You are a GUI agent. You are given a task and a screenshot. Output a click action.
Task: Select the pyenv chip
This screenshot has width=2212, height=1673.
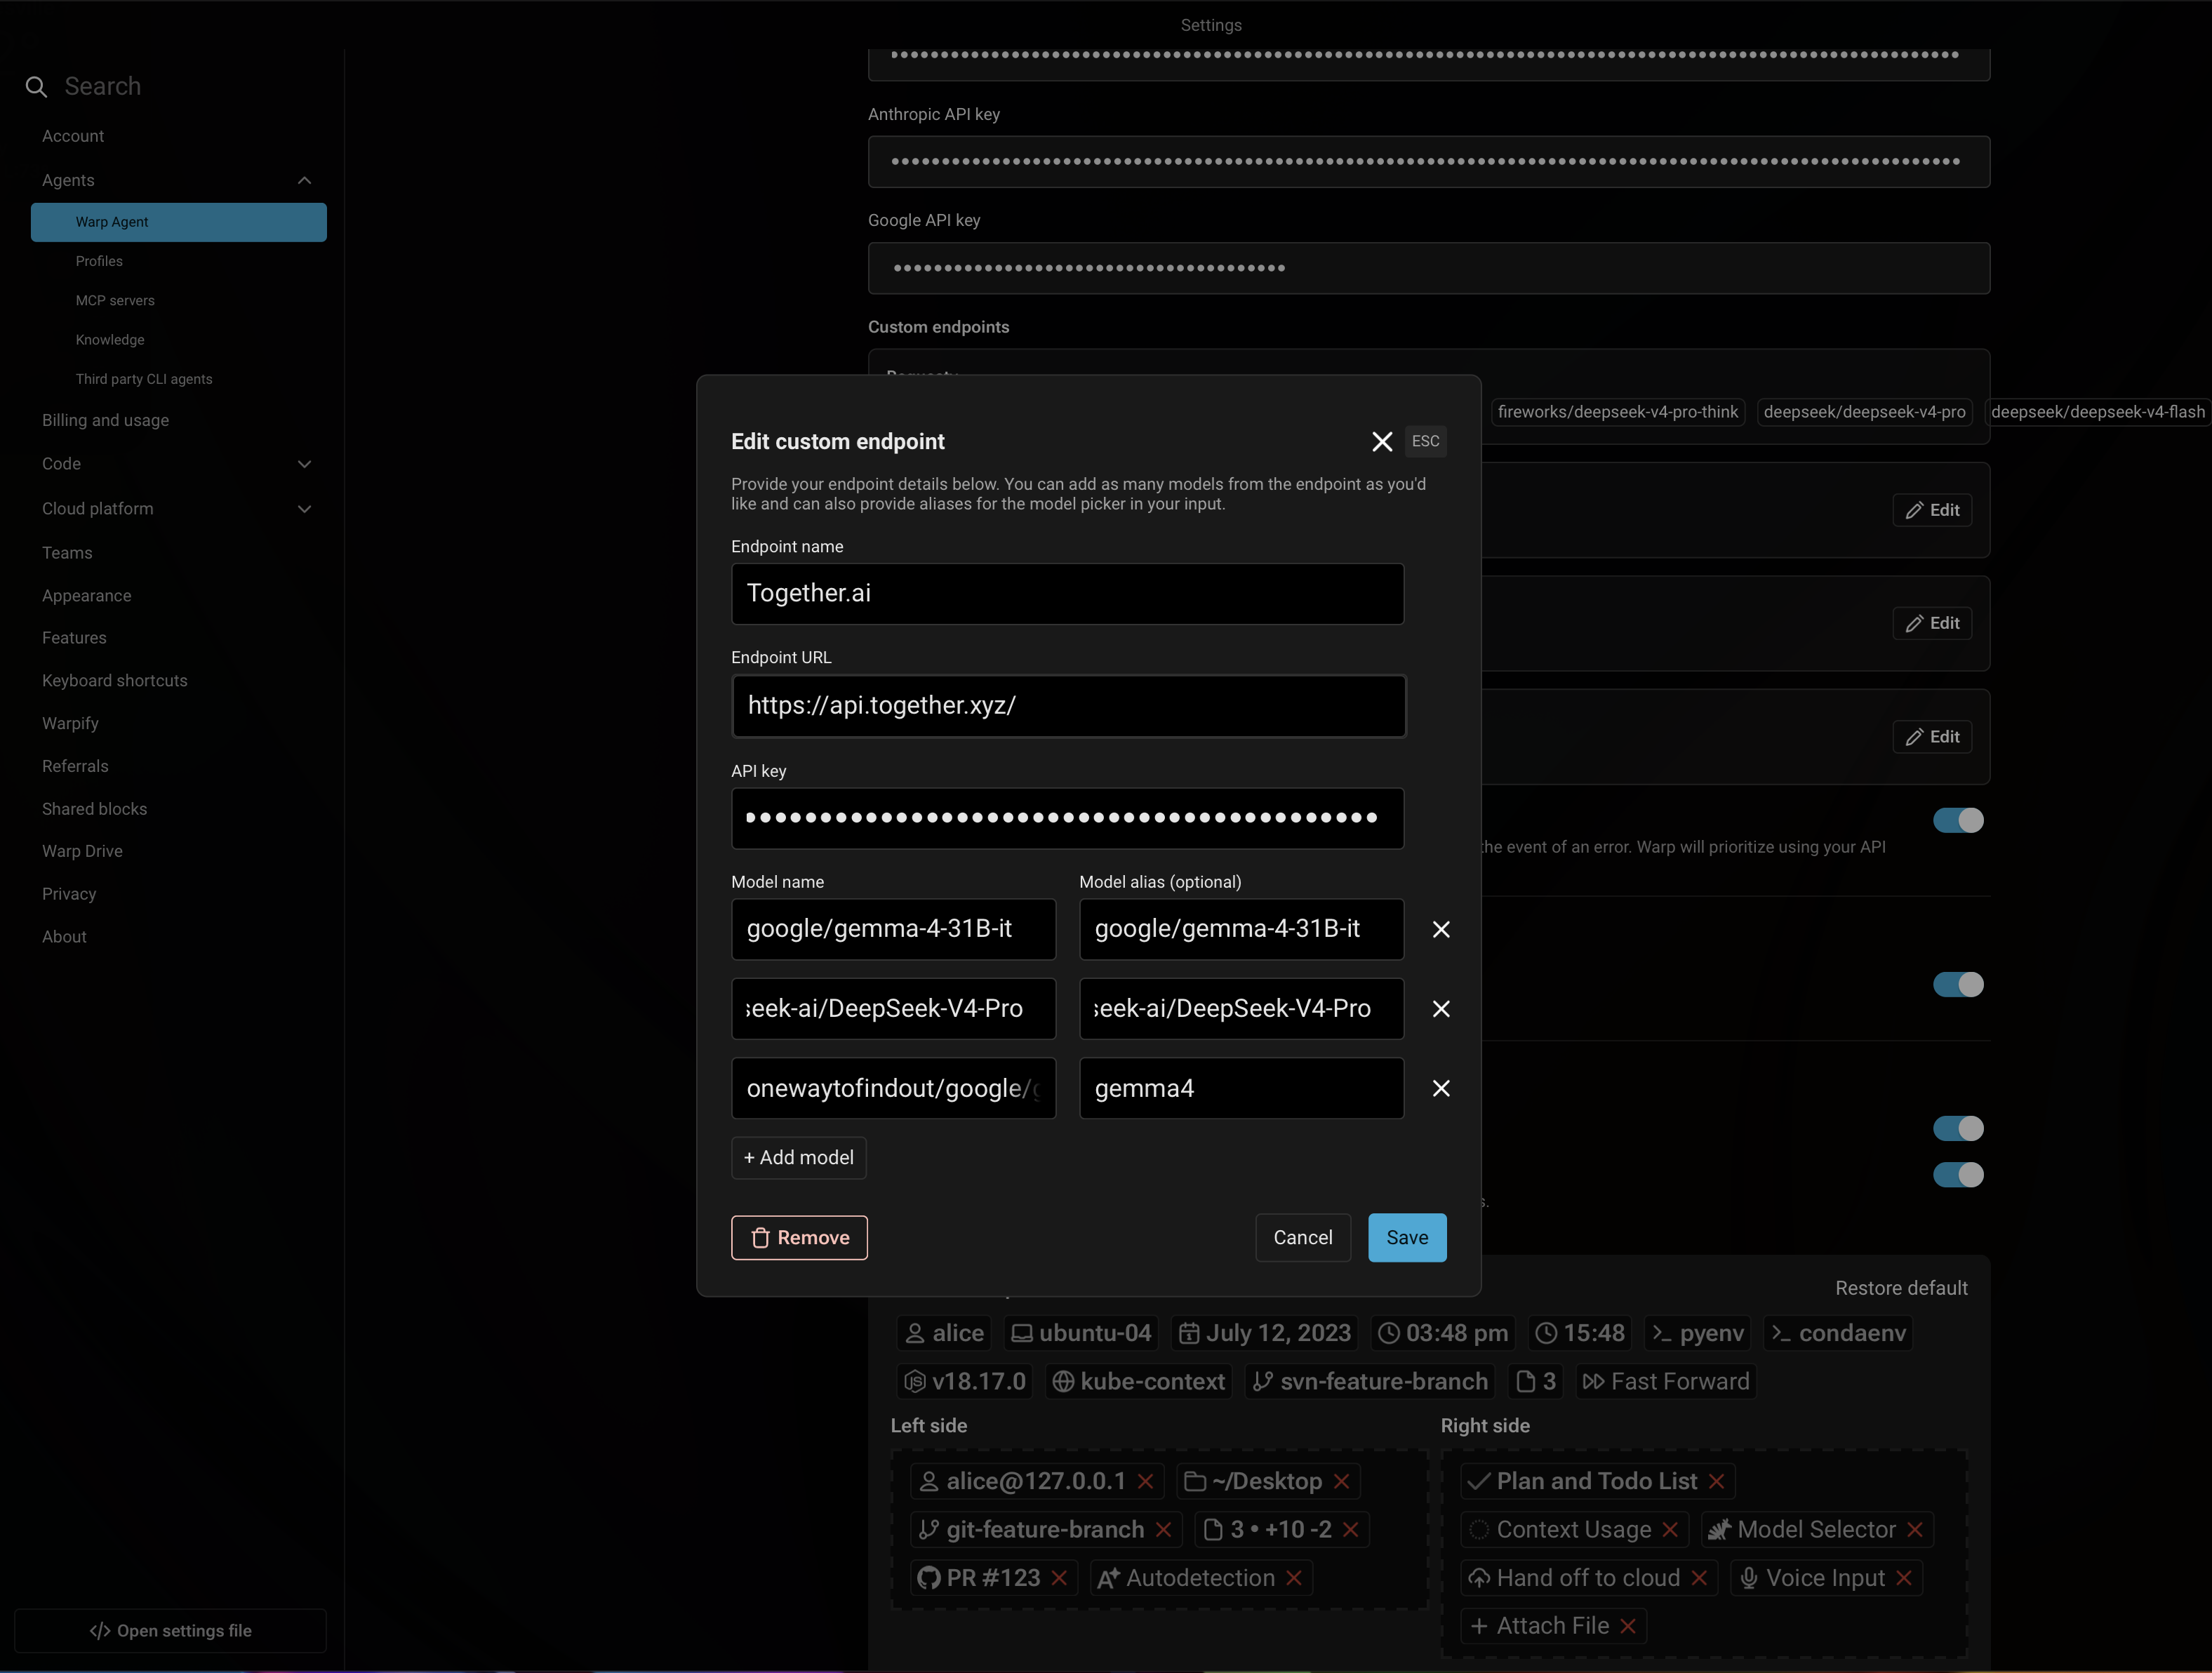1698,1333
